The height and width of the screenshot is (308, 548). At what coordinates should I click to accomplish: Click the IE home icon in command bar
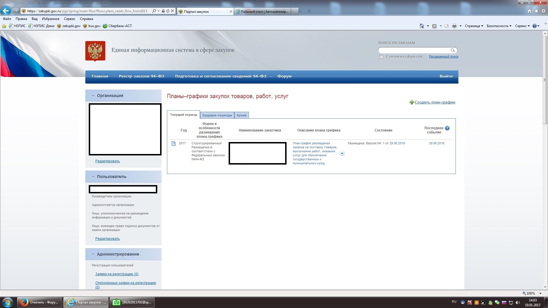pos(422,26)
